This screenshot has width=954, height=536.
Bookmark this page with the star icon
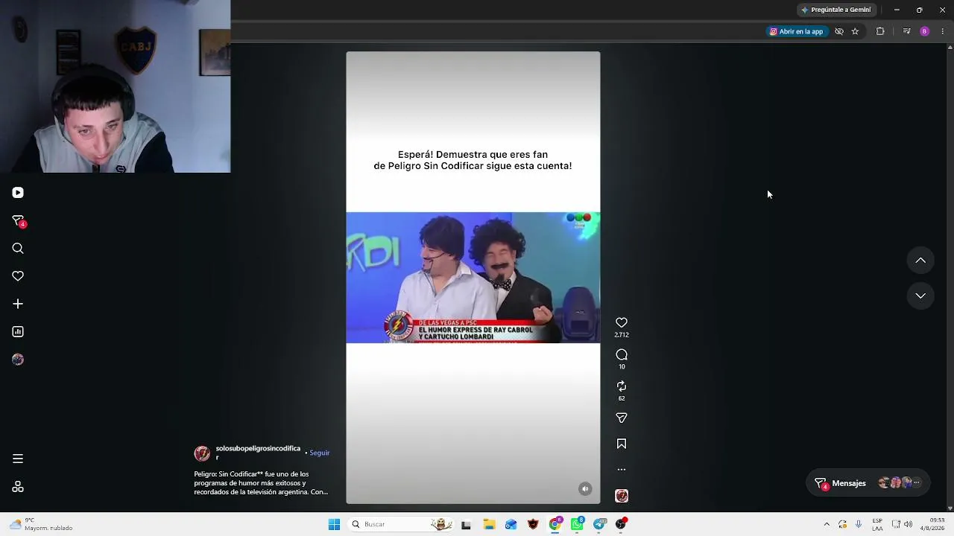pyautogui.click(x=855, y=31)
